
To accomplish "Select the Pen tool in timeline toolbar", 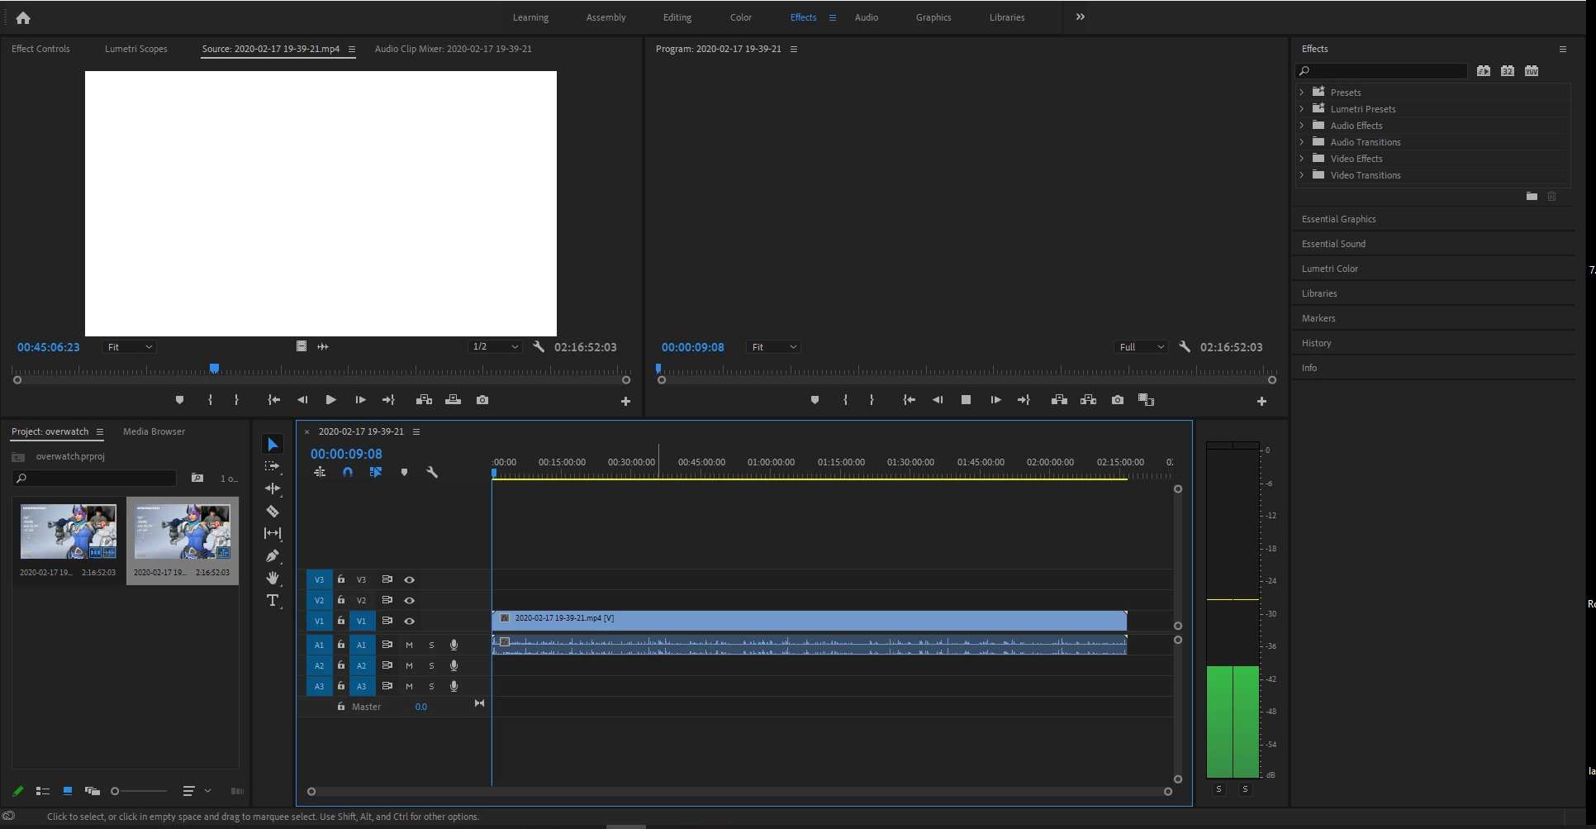I will tap(273, 555).
